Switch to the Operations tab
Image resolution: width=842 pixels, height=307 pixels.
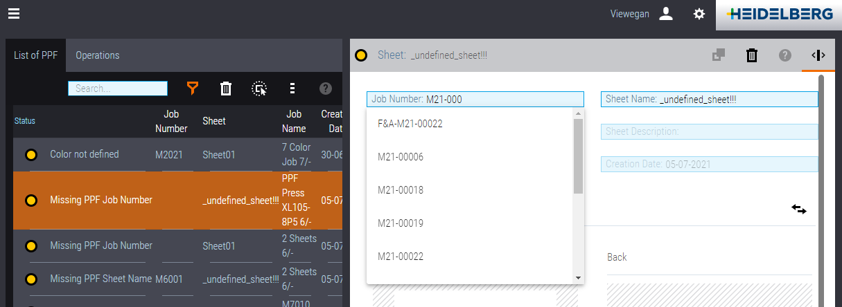(98, 55)
